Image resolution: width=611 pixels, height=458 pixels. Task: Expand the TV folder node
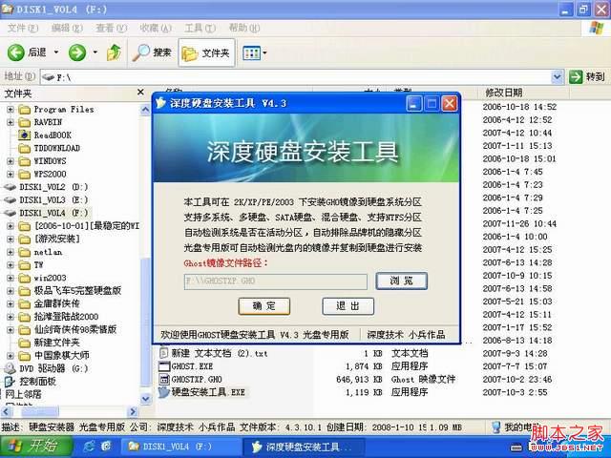11,265
